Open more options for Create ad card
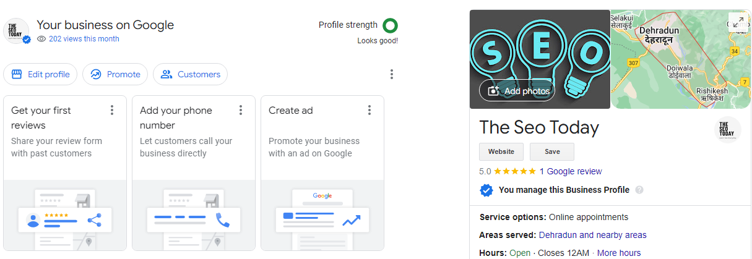This screenshot has width=752, height=259. click(370, 110)
